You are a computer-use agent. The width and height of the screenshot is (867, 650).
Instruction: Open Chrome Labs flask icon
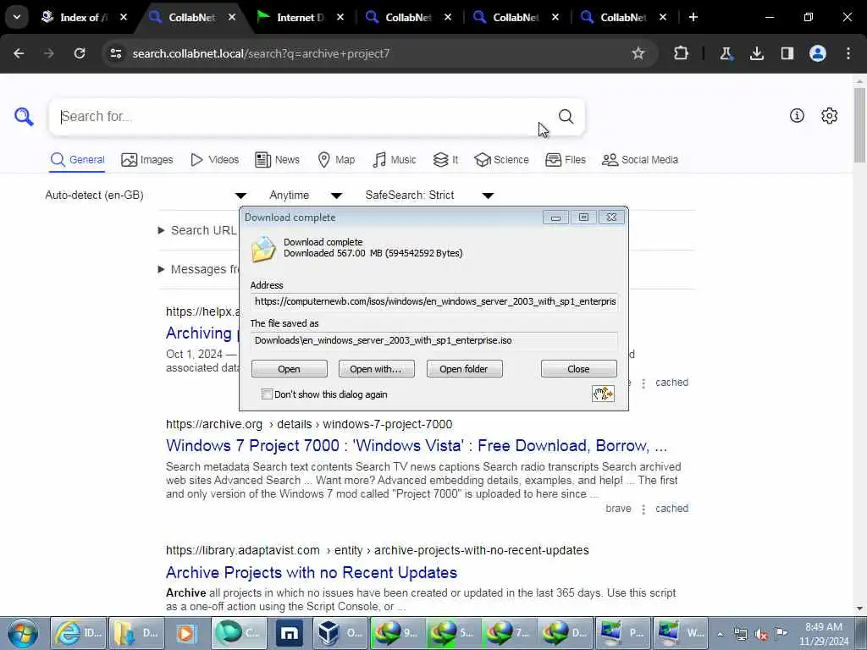pyautogui.click(x=726, y=53)
